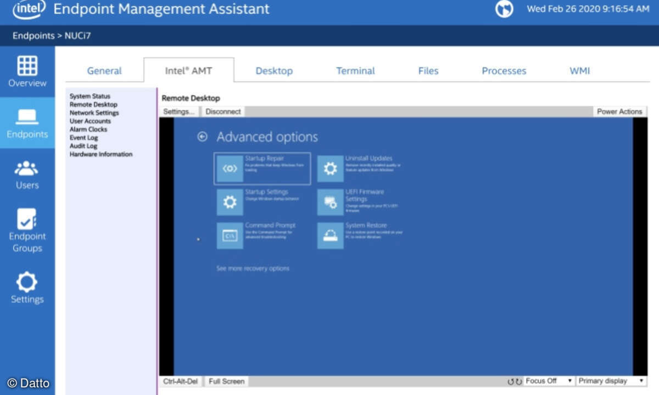This screenshot has height=395, width=659.
Task: Select the System Restore tile icon
Action: 330,236
